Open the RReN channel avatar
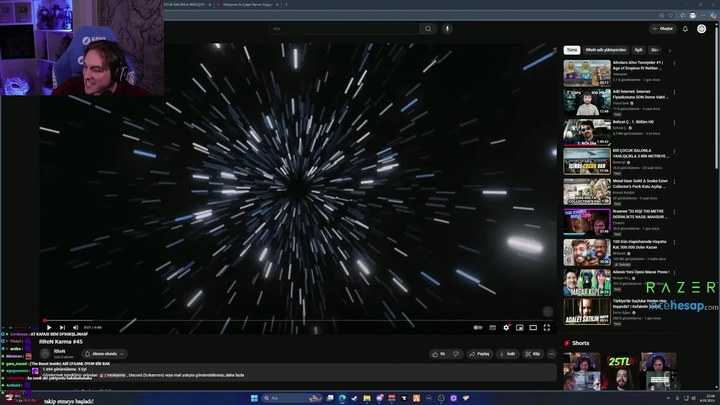The height and width of the screenshot is (405, 720). tap(45, 354)
